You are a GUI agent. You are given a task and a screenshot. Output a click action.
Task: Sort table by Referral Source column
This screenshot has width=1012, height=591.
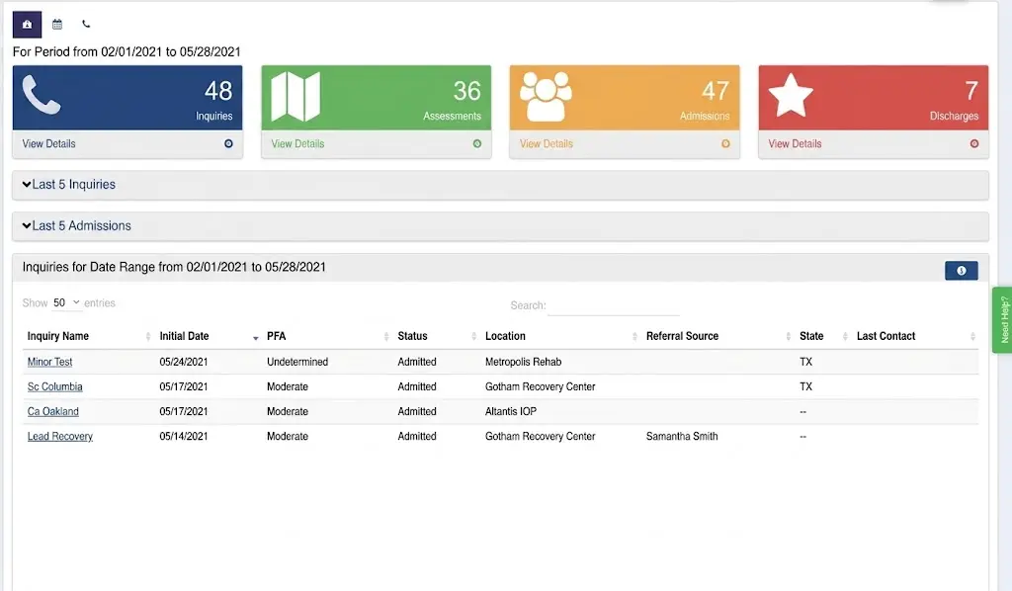tap(718, 336)
